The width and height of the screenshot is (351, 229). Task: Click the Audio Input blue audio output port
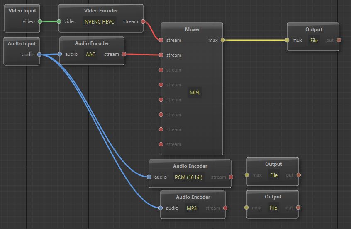coord(39,54)
